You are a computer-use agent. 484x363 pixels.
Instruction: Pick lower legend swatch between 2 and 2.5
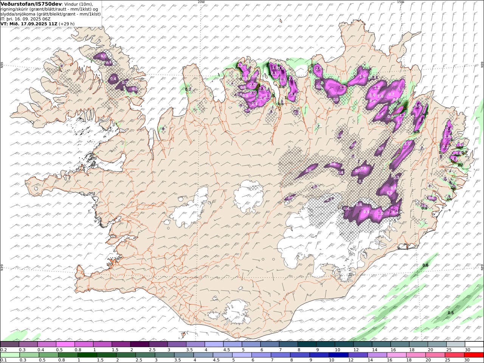pos(126,355)
